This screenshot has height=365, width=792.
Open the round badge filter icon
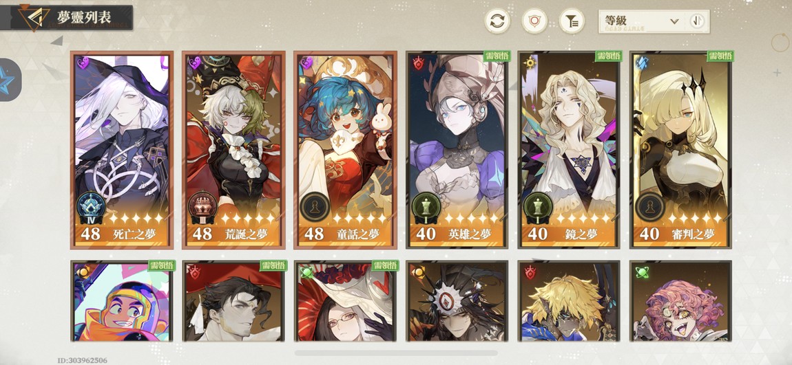tap(534, 21)
